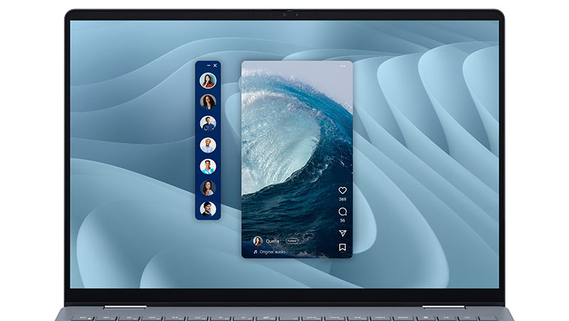Minimize the contacts sidebar panel

pyautogui.click(x=208, y=65)
